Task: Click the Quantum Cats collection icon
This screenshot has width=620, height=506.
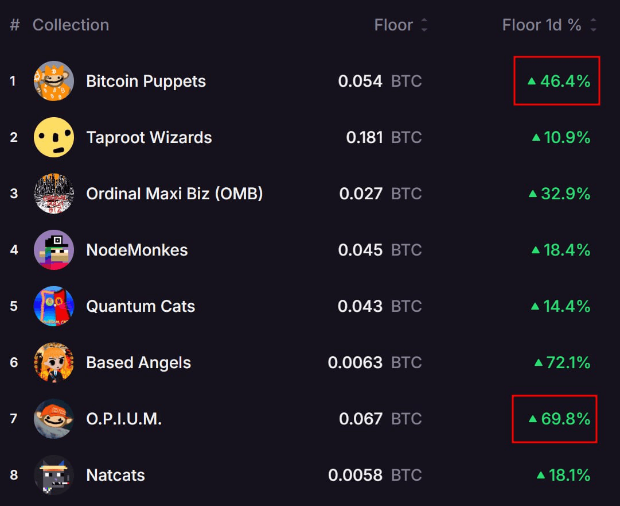Action: pyautogui.click(x=54, y=306)
